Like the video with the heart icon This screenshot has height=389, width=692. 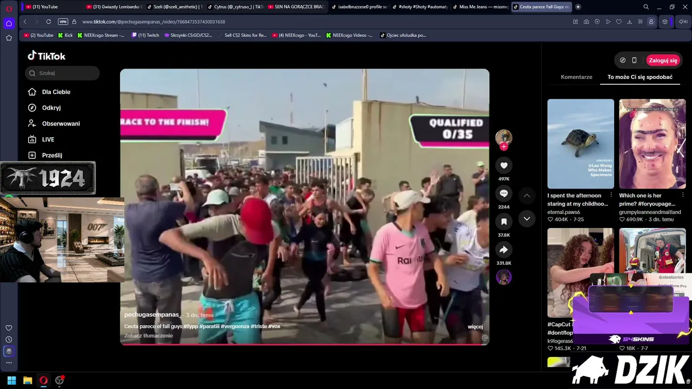pos(504,165)
